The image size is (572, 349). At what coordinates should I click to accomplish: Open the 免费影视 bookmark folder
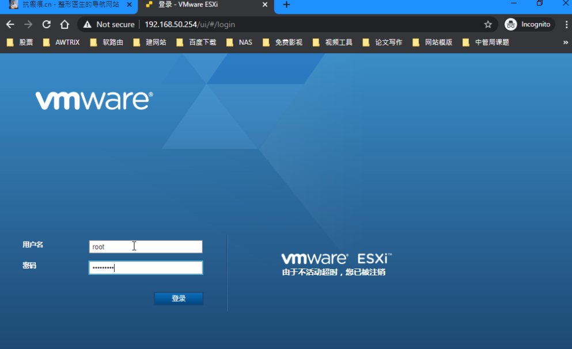point(283,43)
